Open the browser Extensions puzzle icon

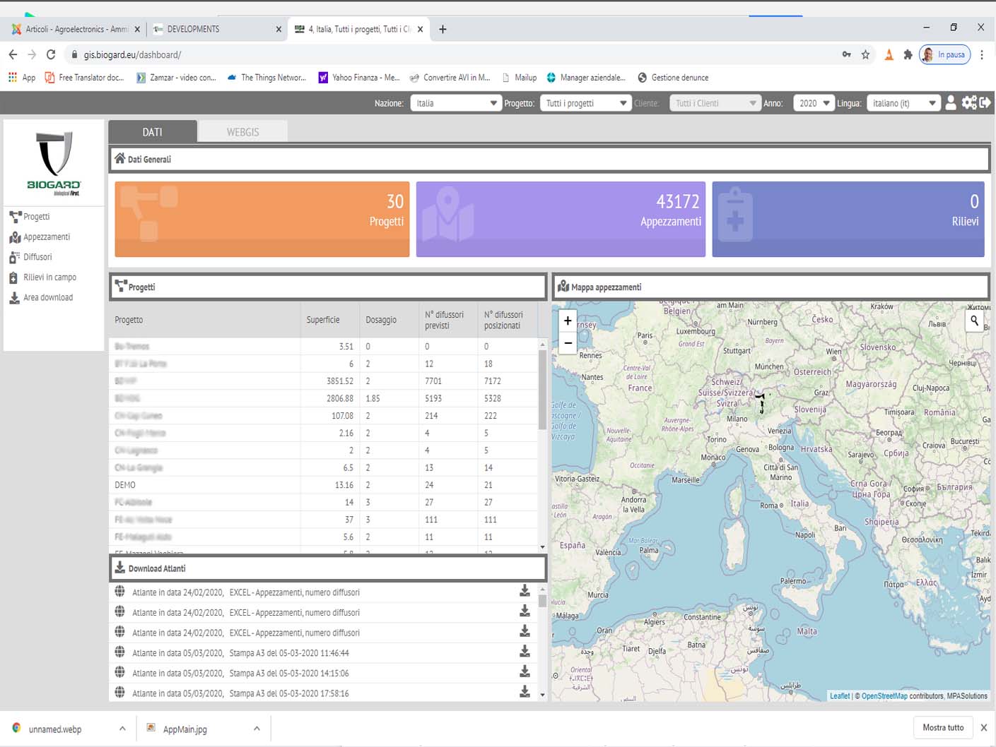tap(908, 54)
